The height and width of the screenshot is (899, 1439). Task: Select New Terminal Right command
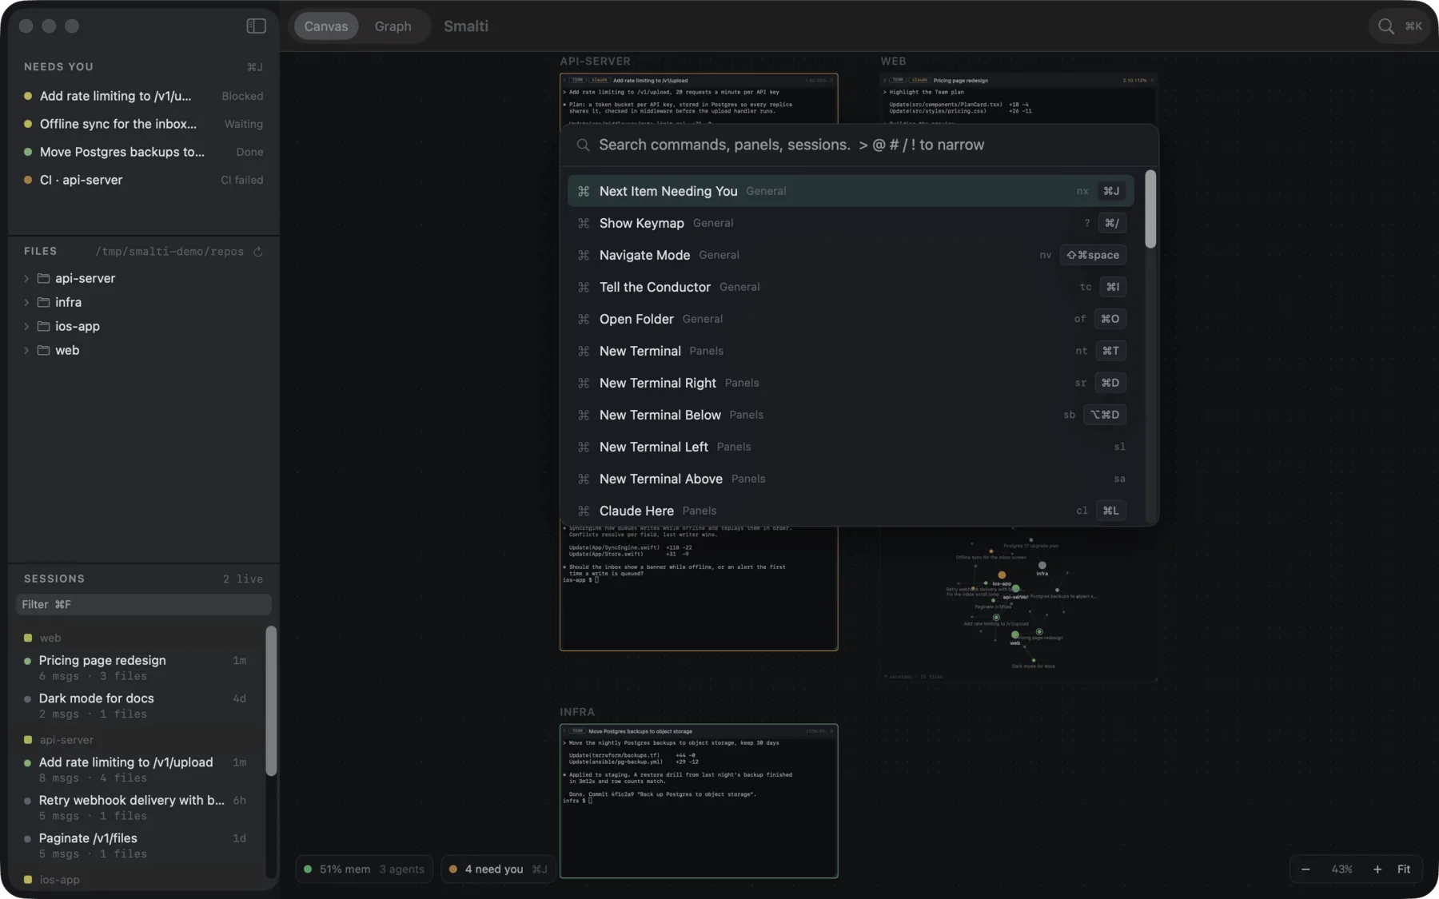(x=851, y=383)
